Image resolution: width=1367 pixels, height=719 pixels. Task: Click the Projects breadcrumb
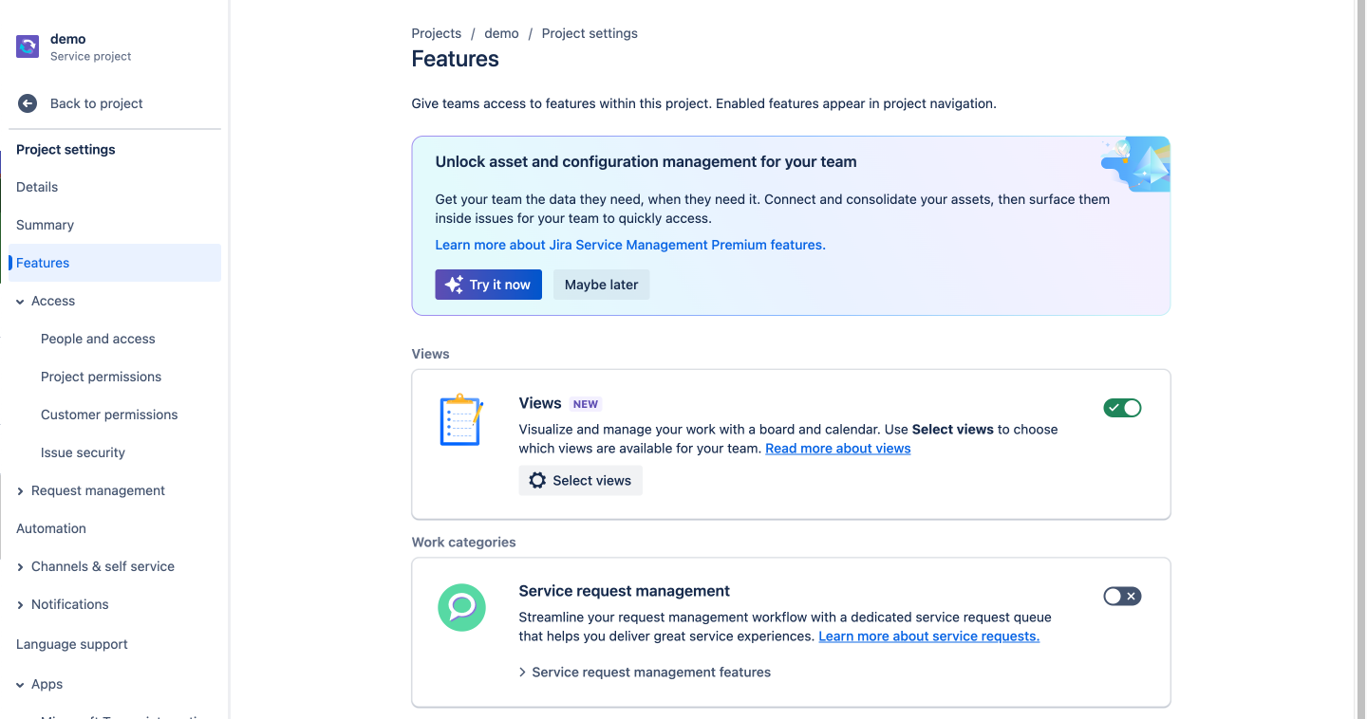437,33
